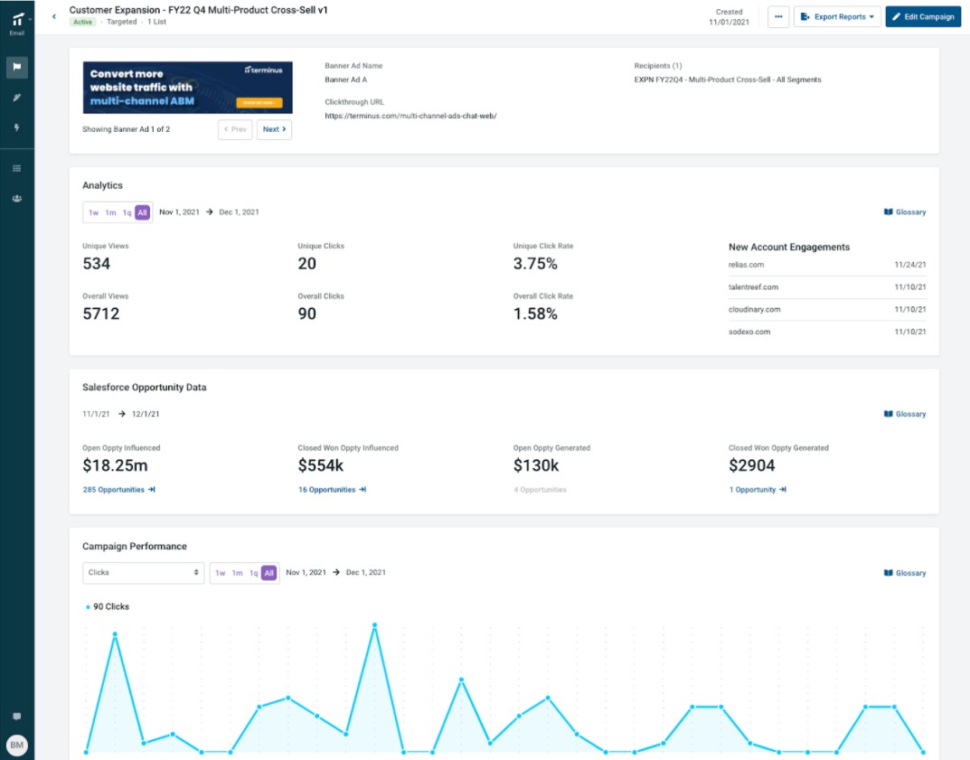Click the back arrow beside campaign title

(x=53, y=16)
